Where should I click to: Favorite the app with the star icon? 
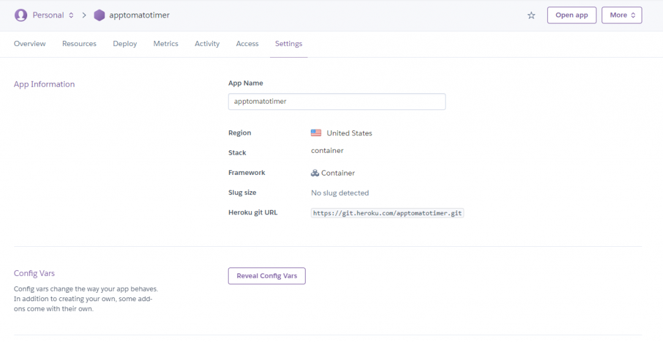(532, 16)
